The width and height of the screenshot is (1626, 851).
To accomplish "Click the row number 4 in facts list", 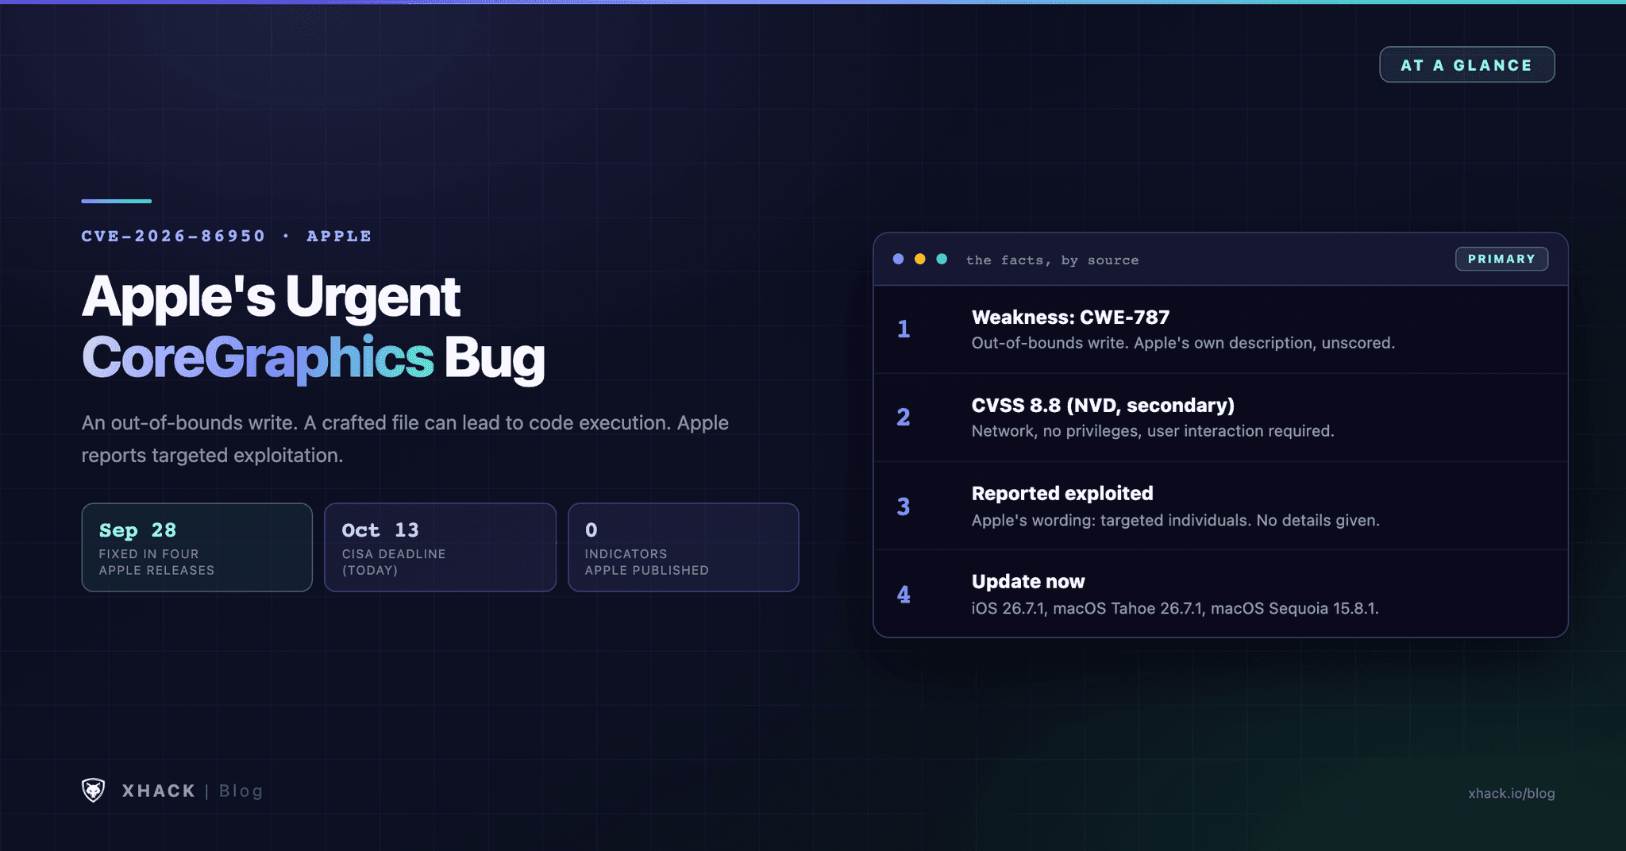I will click(904, 594).
